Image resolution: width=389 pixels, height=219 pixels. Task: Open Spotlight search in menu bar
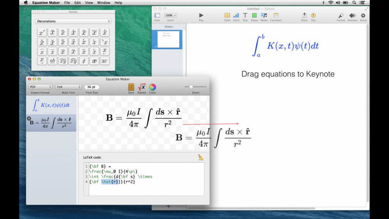click(x=354, y=3)
